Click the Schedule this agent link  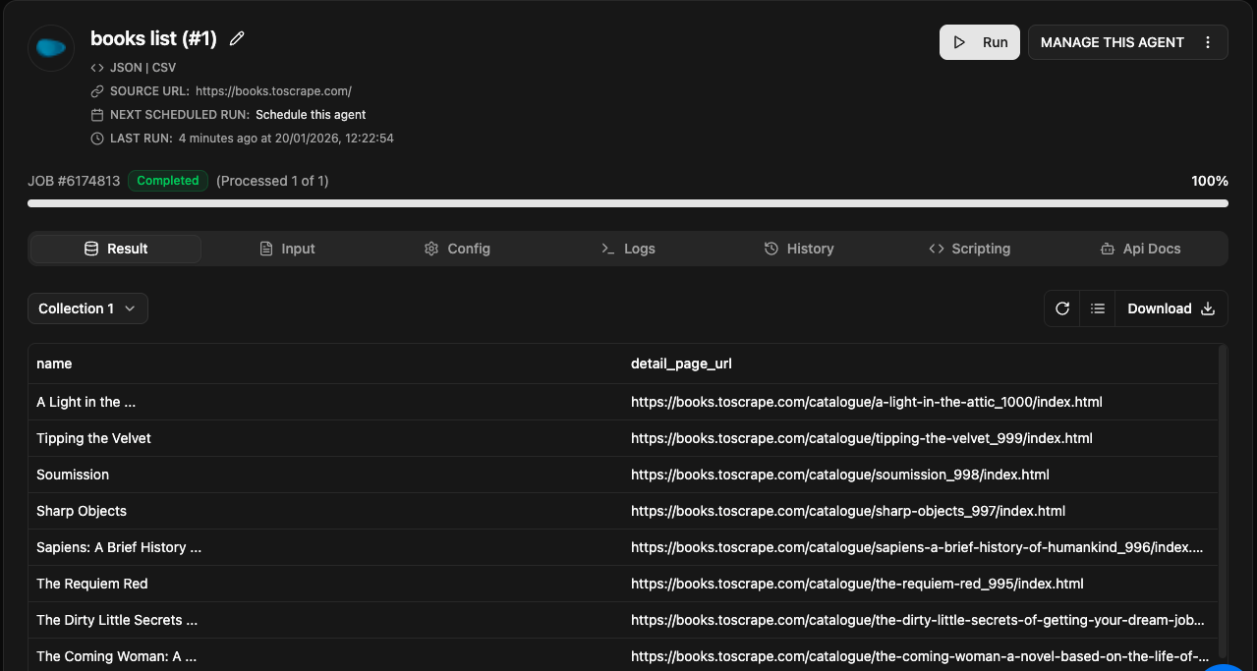(311, 115)
